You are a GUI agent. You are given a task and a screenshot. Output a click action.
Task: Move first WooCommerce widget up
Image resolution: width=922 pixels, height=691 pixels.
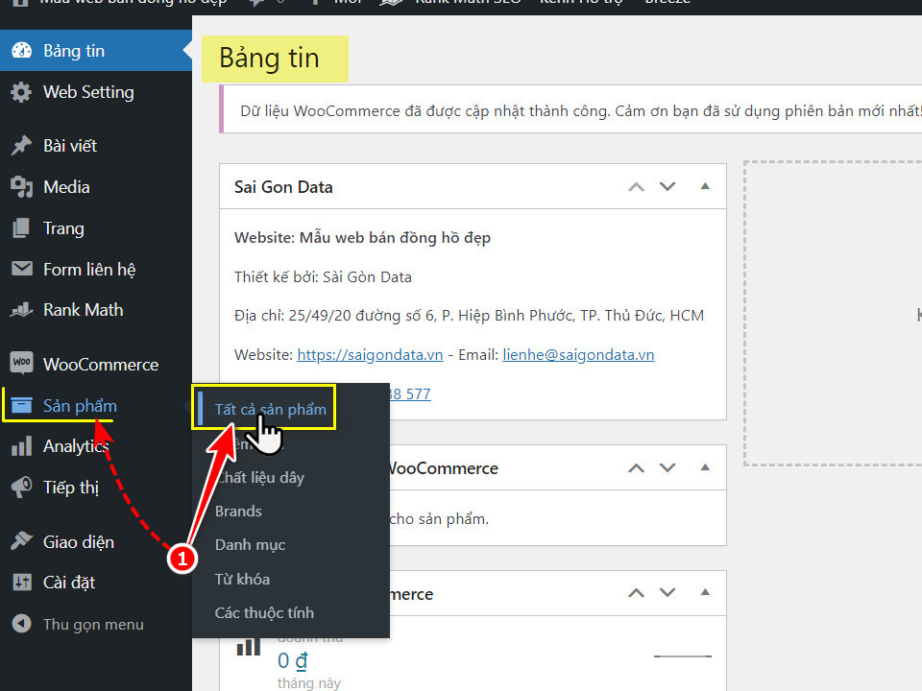(636, 467)
